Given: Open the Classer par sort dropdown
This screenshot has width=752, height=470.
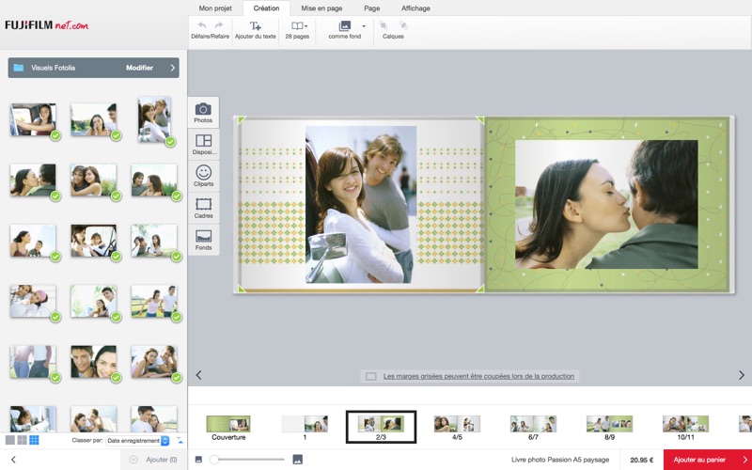Looking at the screenshot, I should pos(138,440).
